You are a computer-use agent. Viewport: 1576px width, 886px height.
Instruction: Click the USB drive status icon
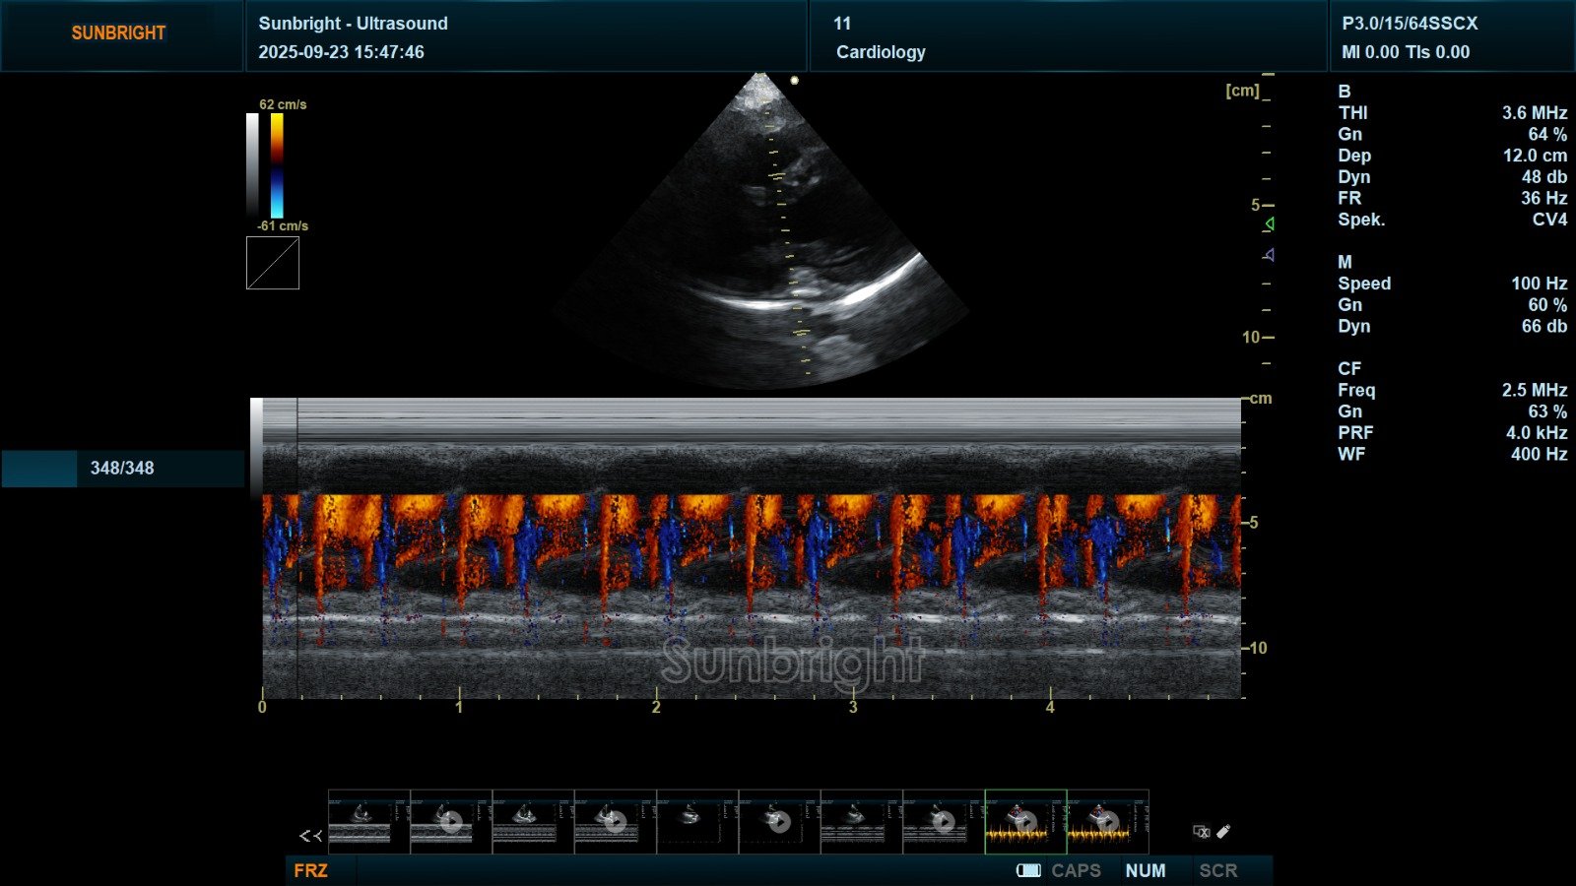coord(1223,832)
